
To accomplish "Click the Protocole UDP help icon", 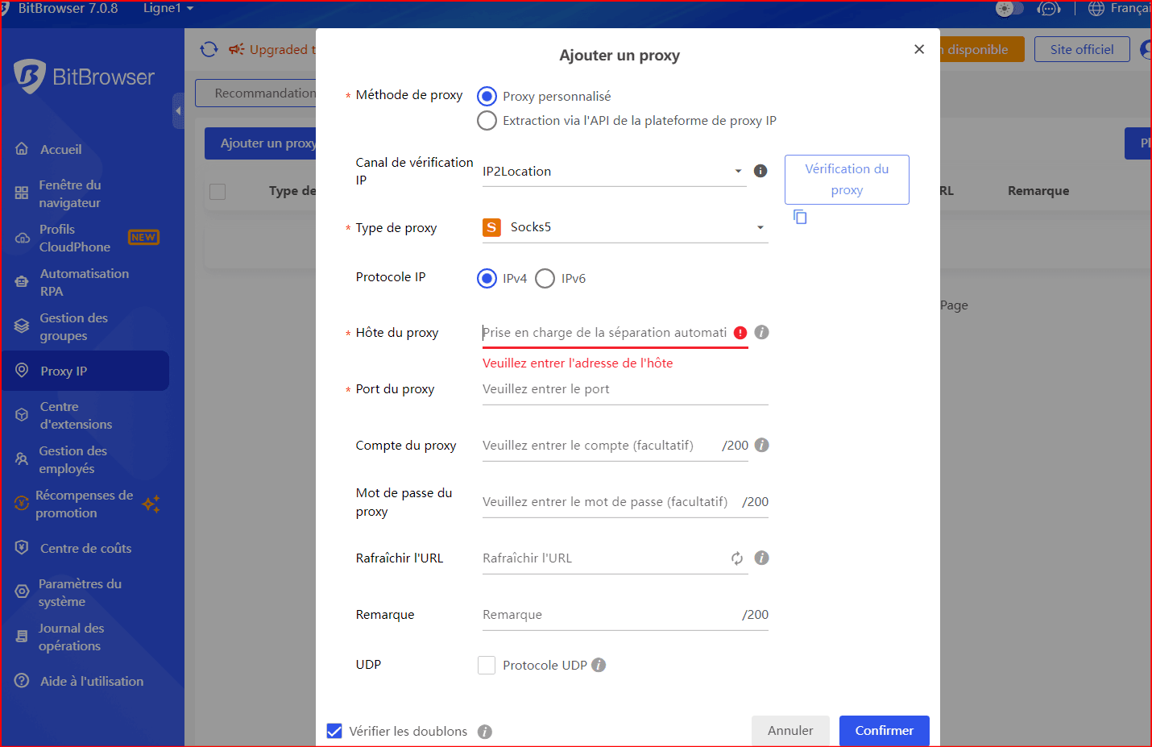I will (599, 665).
